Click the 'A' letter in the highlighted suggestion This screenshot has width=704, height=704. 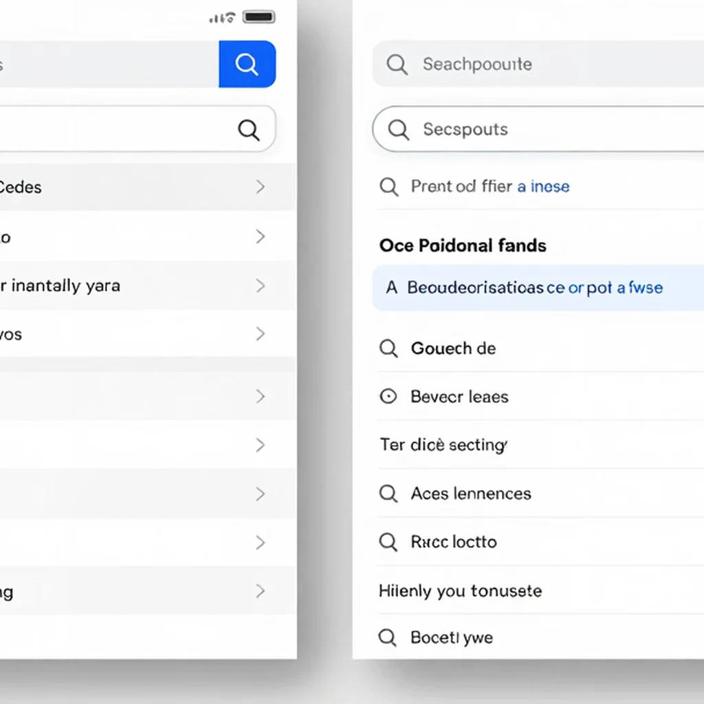click(x=391, y=288)
